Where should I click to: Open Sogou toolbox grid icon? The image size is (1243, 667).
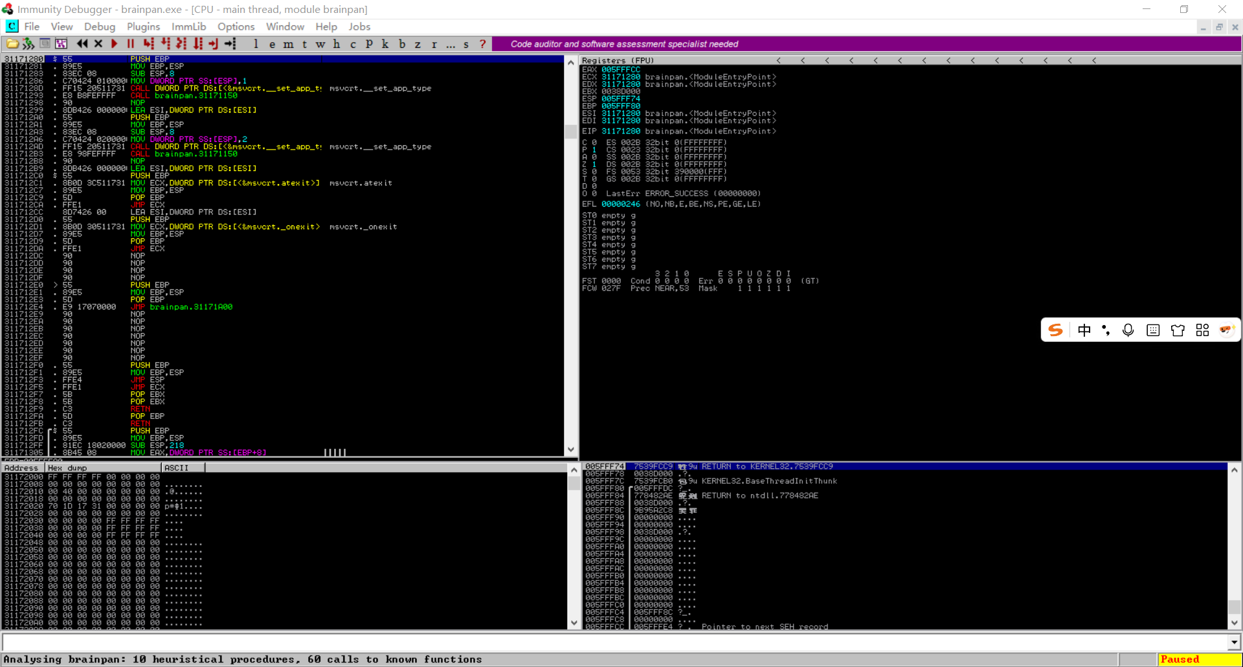point(1202,330)
